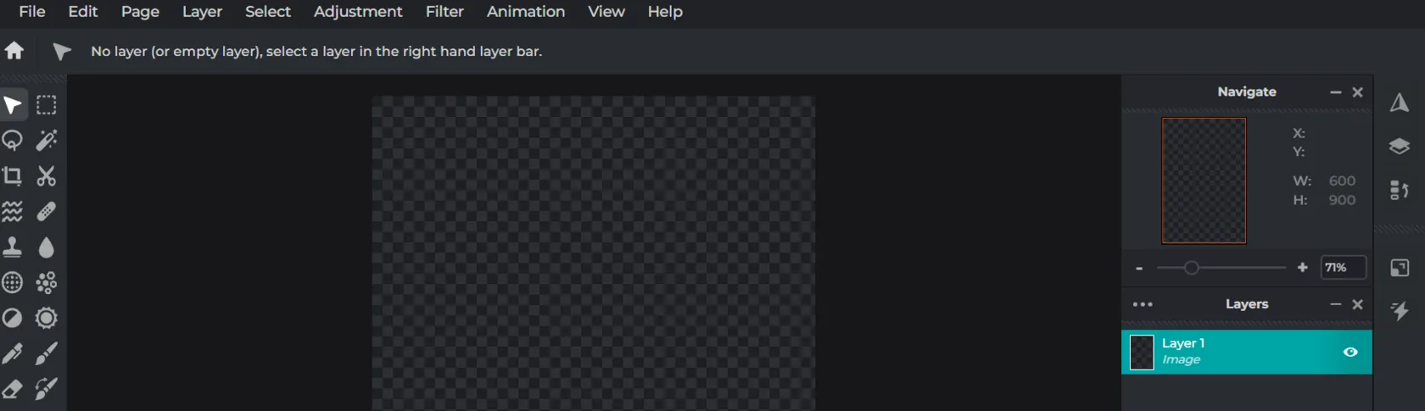
Task: Select the Clone stamp tool
Action: click(13, 247)
